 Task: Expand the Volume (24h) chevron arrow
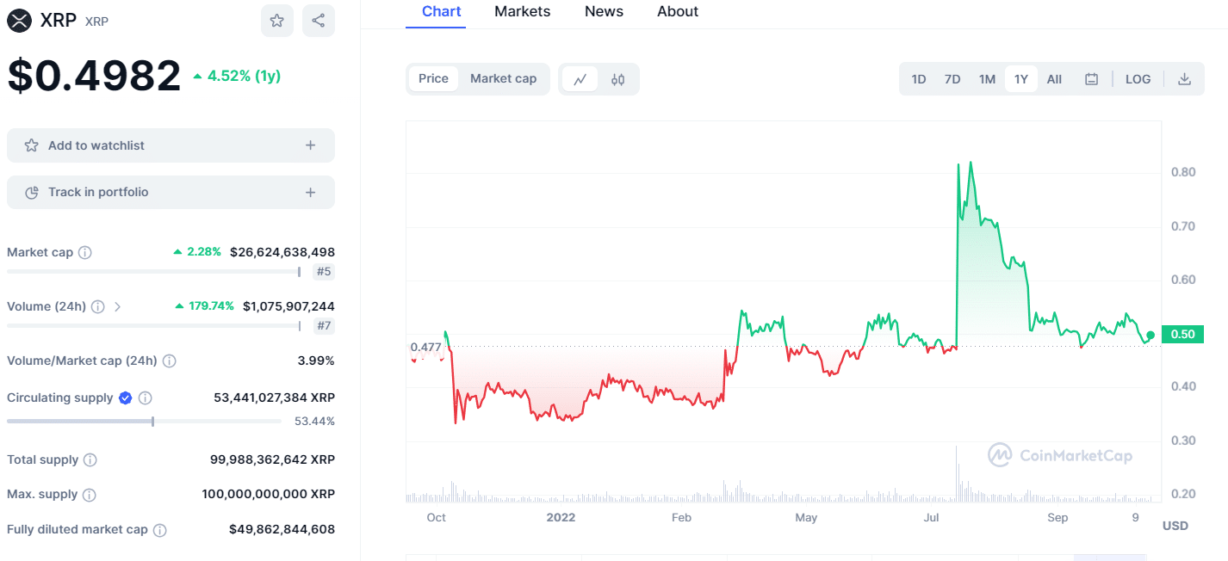click(118, 306)
